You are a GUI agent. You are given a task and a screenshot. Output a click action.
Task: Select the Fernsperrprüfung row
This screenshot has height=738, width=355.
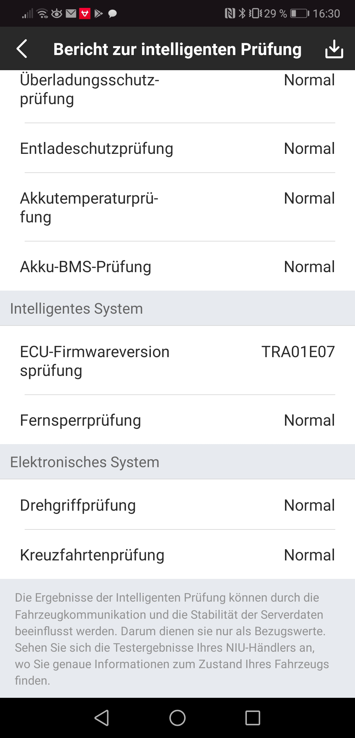point(177,420)
